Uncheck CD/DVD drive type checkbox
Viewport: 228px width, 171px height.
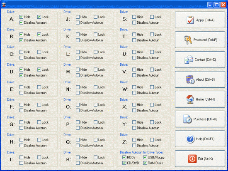124,163
